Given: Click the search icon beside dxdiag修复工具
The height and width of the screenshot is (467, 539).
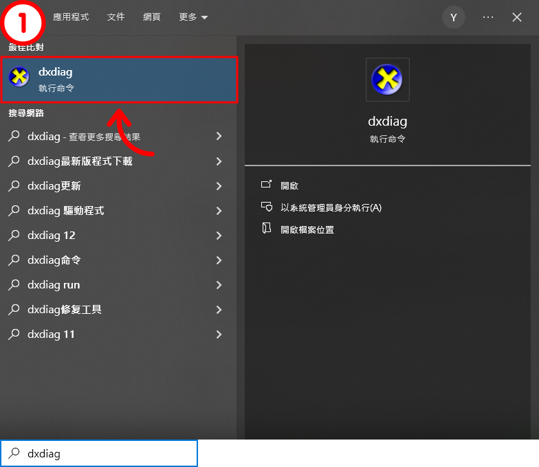Looking at the screenshot, I should [x=14, y=309].
